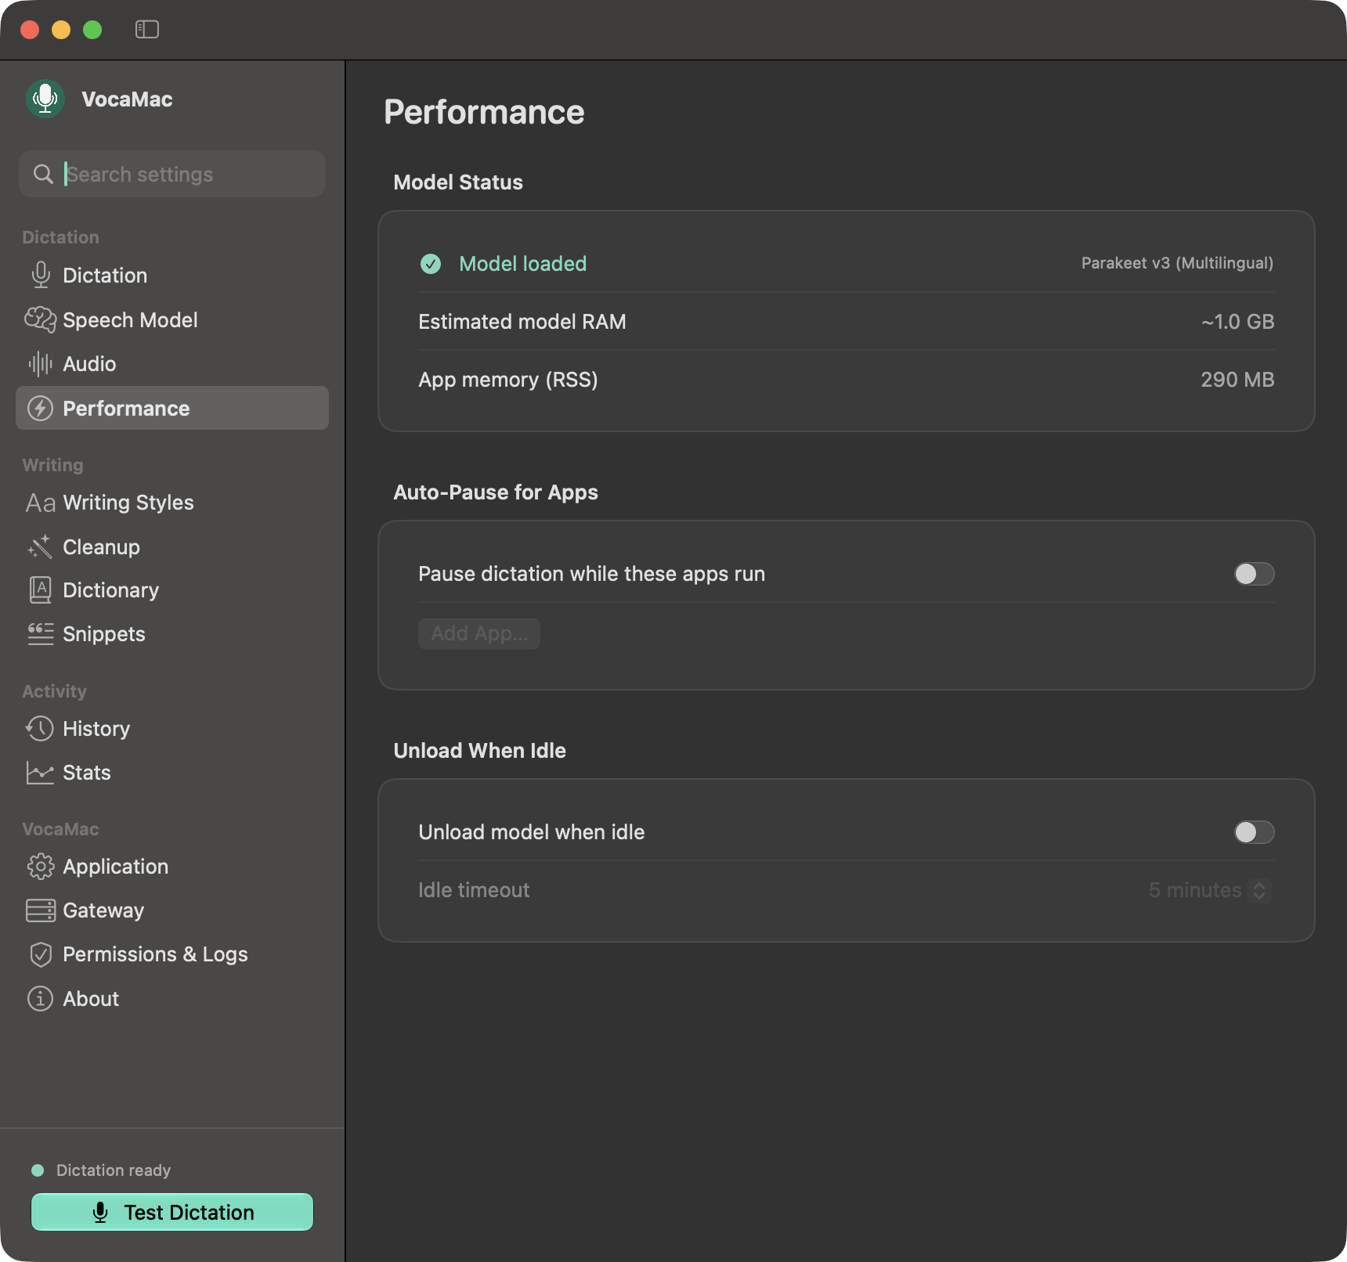
Task: Click the Idle timeout label
Action: [x=474, y=890]
